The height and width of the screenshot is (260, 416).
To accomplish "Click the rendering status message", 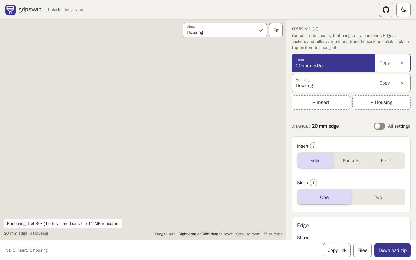I will coord(63,224).
